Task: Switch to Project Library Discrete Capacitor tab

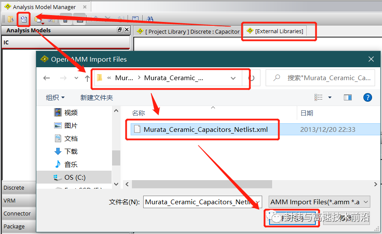Action: pyautogui.click(x=188, y=31)
